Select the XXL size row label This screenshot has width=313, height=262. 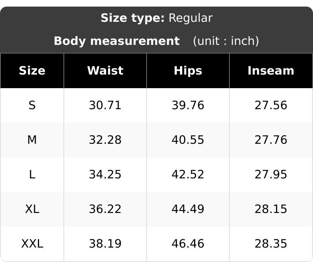(x=32, y=243)
